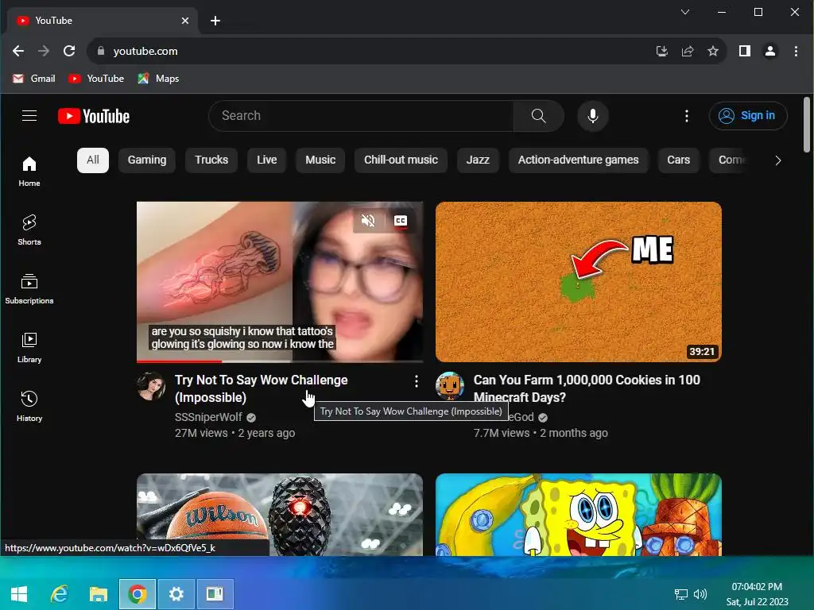814x610 pixels.
Task: Go to Home in sidebar
Action: click(x=29, y=172)
